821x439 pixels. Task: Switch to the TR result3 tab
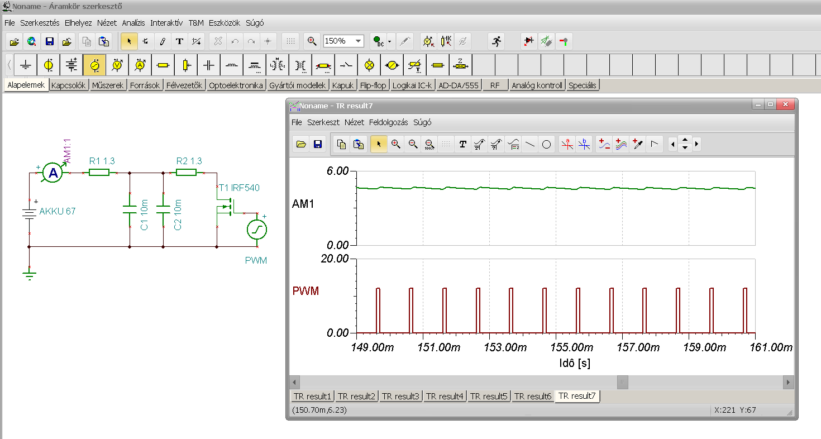(400, 396)
